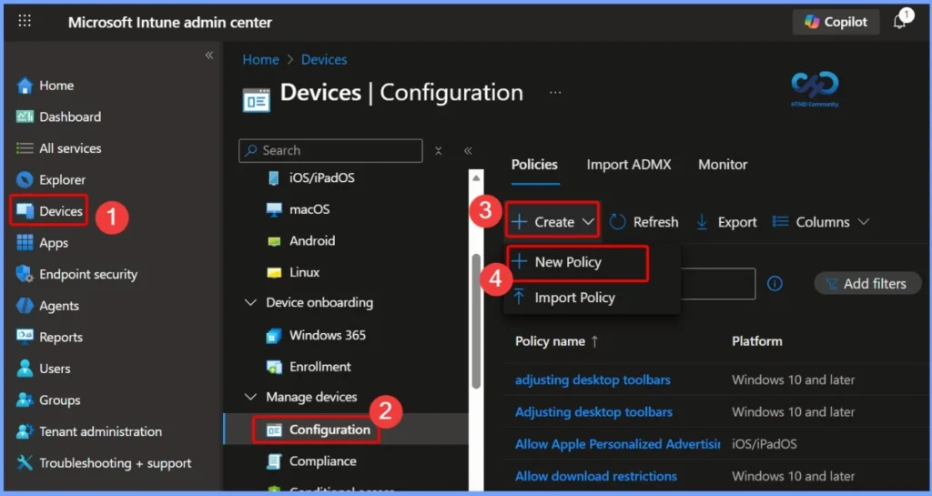Open the Allow download restrictions policy

[x=595, y=476]
